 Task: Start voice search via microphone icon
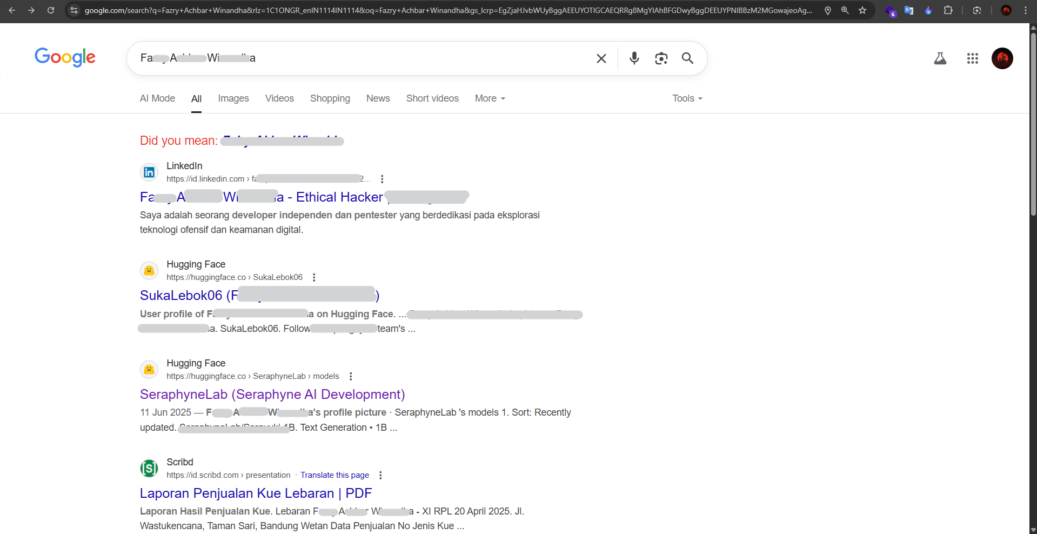tap(634, 58)
